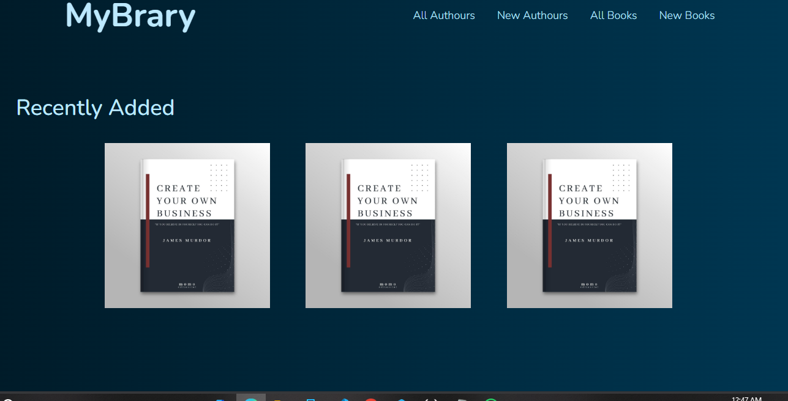
Task: Click James Murdor name on middle cover
Action: (388, 240)
